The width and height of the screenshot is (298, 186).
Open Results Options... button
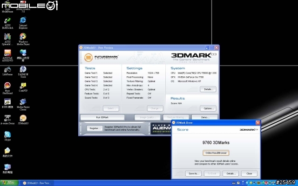point(208,108)
